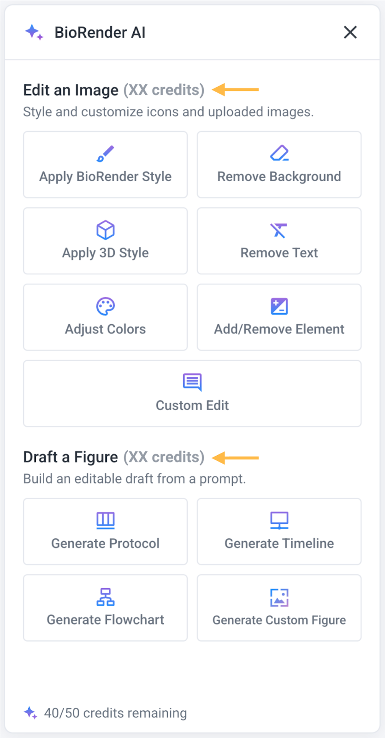Click the eraser icon for Remove Background
Image resolution: width=385 pixels, height=738 pixels.
pyautogui.click(x=279, y=153)
